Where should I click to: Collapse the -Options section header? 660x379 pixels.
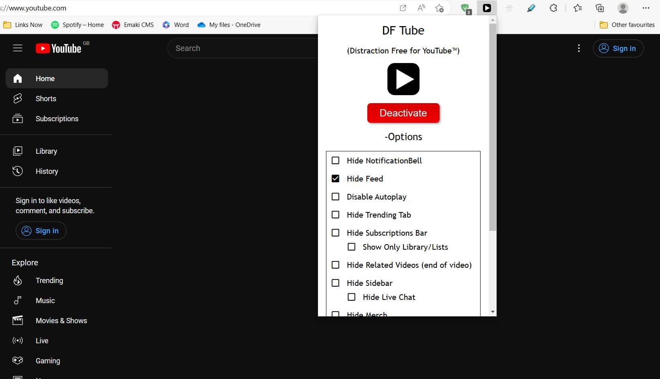tap(403, 137)
